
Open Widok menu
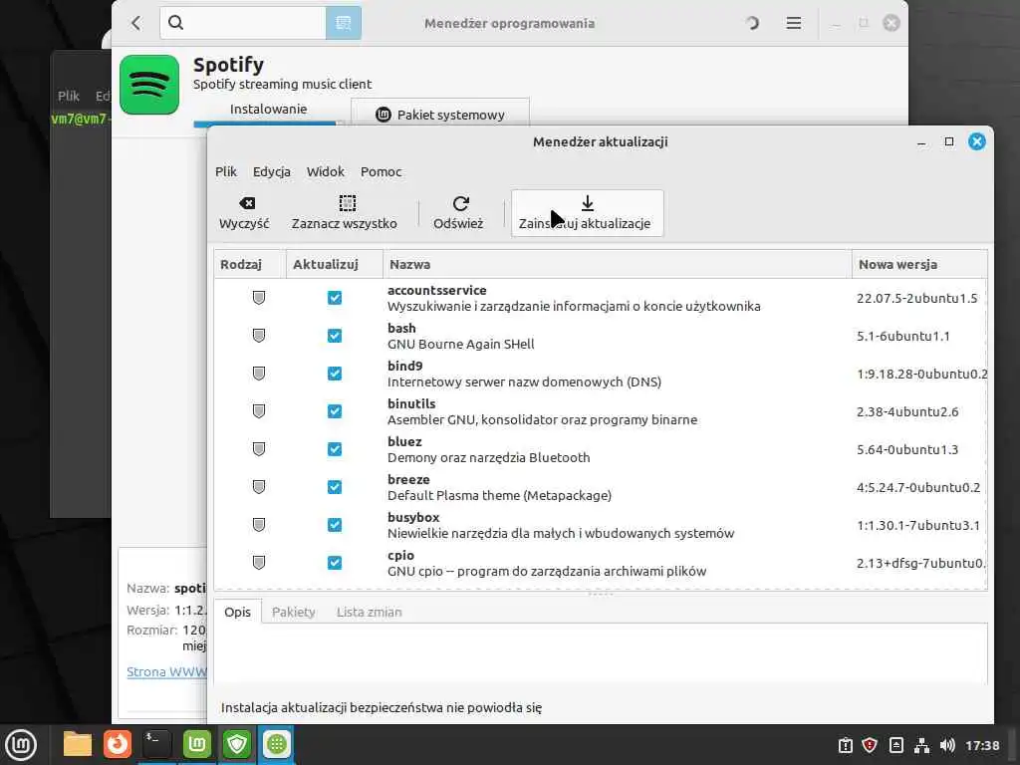[326, 171]
